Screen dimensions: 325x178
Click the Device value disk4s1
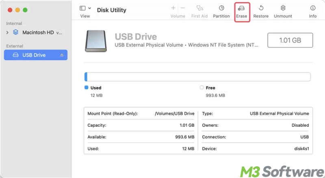click(x=301, y=149)
